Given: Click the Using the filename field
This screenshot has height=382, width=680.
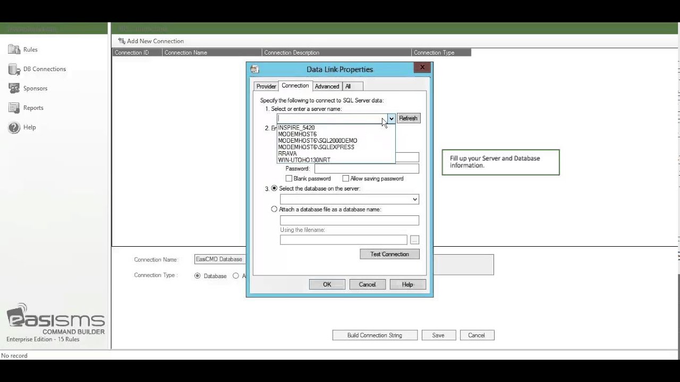Looking at the screenshot, I should pos(344,240).
